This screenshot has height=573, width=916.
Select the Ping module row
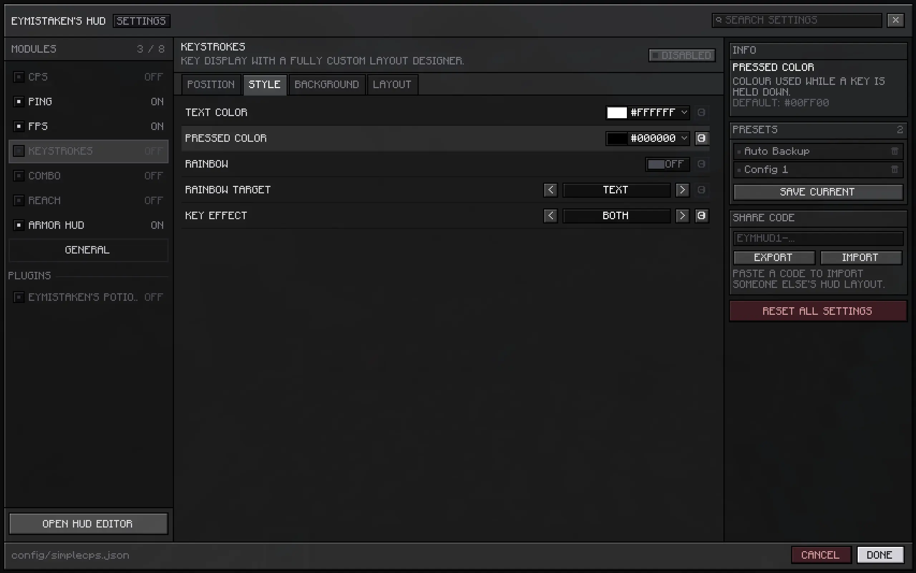[88, 102]
